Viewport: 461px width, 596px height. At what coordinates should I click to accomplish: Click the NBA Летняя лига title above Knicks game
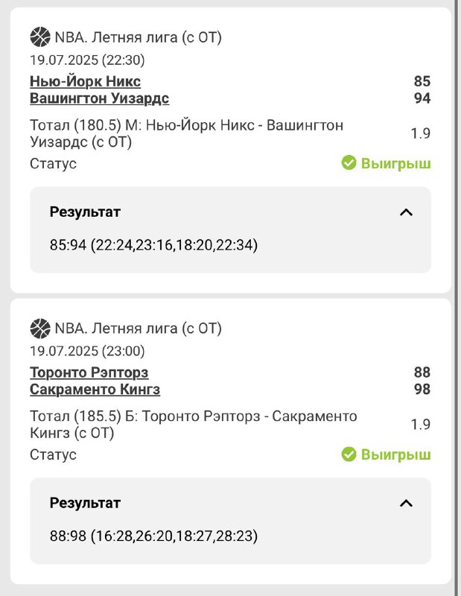(x=138, y=37)
